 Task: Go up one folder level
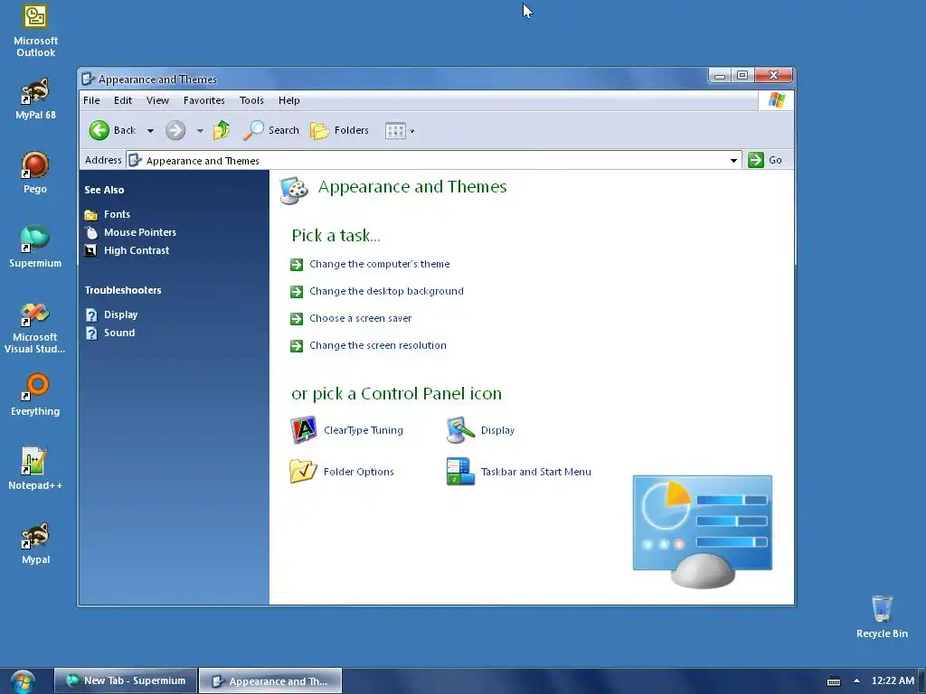pos(222,130)
